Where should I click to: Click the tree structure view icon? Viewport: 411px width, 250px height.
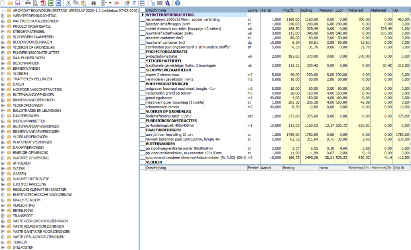click(x=152, y=3)
